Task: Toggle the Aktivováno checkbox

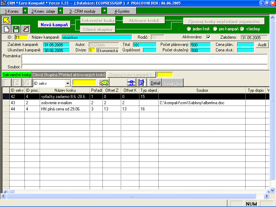Action: coord(208,37)
